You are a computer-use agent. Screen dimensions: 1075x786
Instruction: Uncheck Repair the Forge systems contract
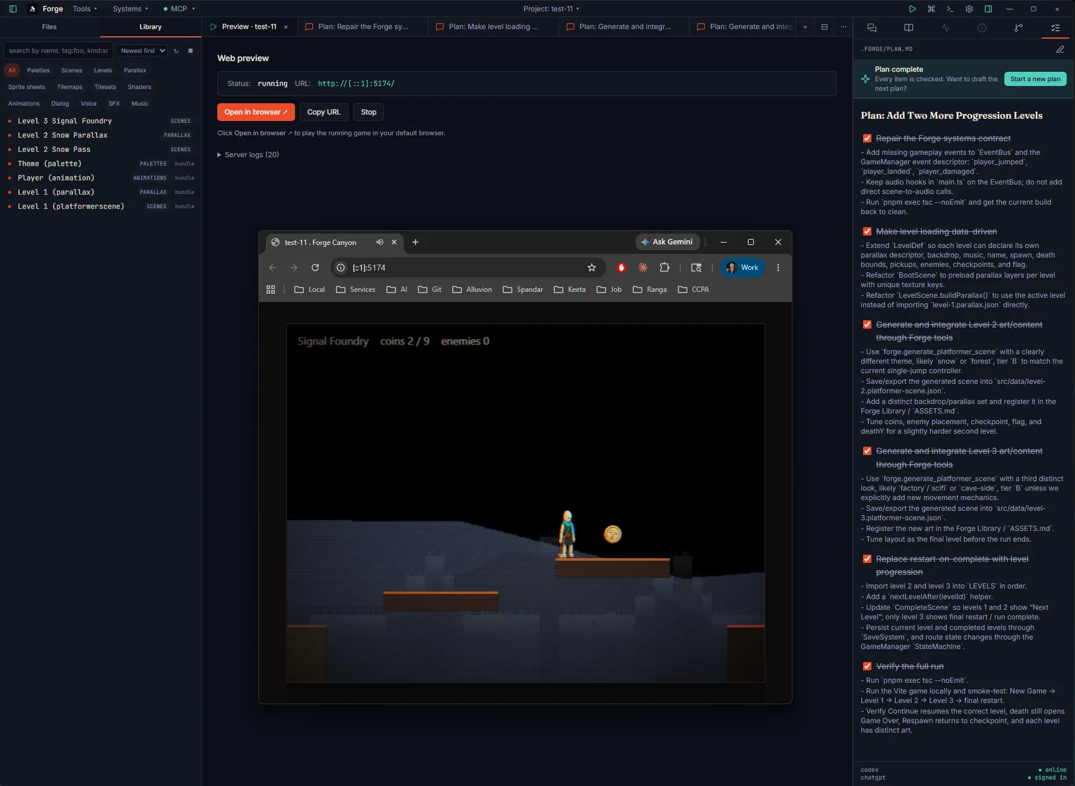point(867,138)
